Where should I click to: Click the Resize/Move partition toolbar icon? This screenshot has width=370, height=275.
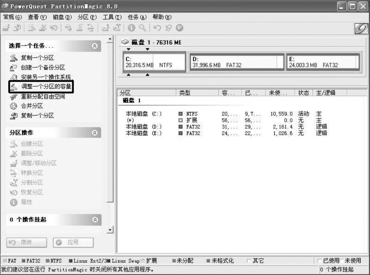(6, 28)
